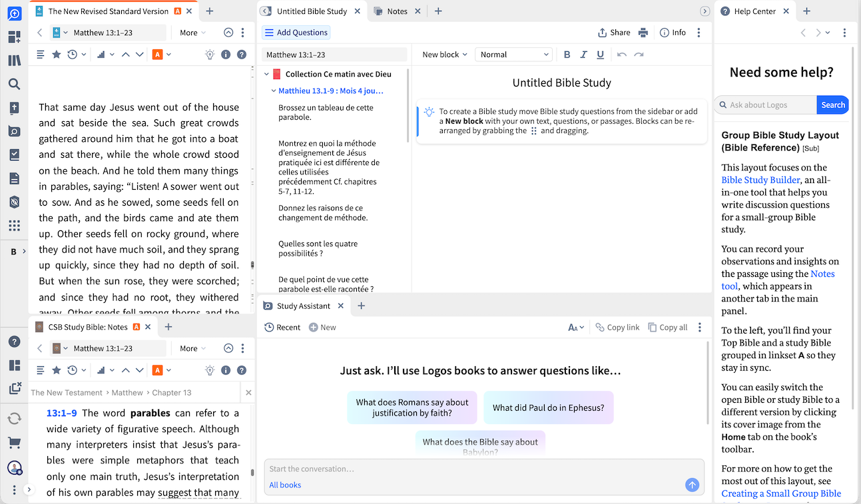Open the Documents icon in the left sidebar
Screen dimensions: 861x504
click(x=14, y=178)
